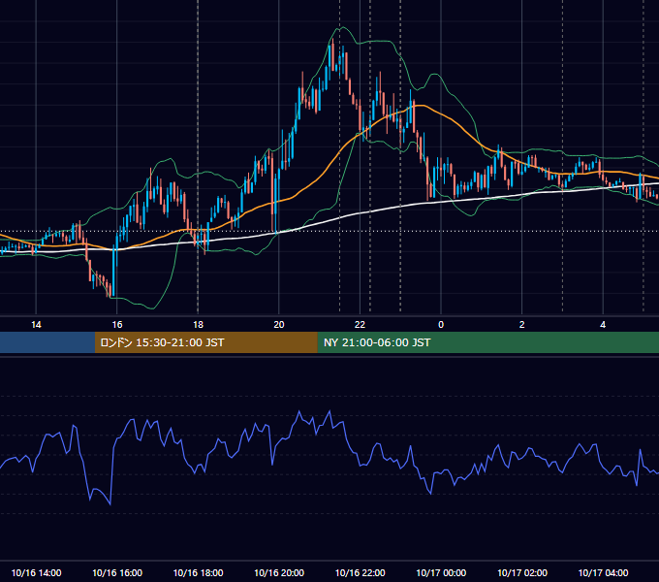Click the 10/16 22:00 time label
659x582 pixels.
tap(360, 572)
